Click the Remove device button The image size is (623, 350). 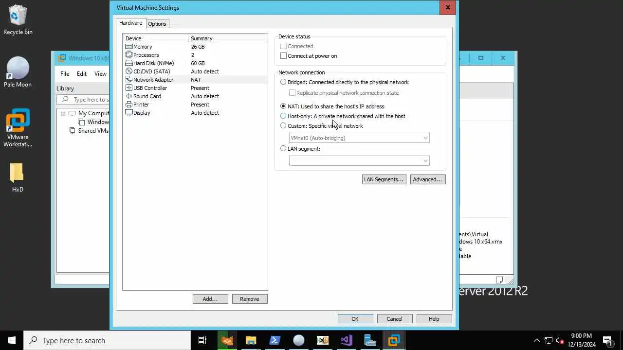tap(250, 299)
